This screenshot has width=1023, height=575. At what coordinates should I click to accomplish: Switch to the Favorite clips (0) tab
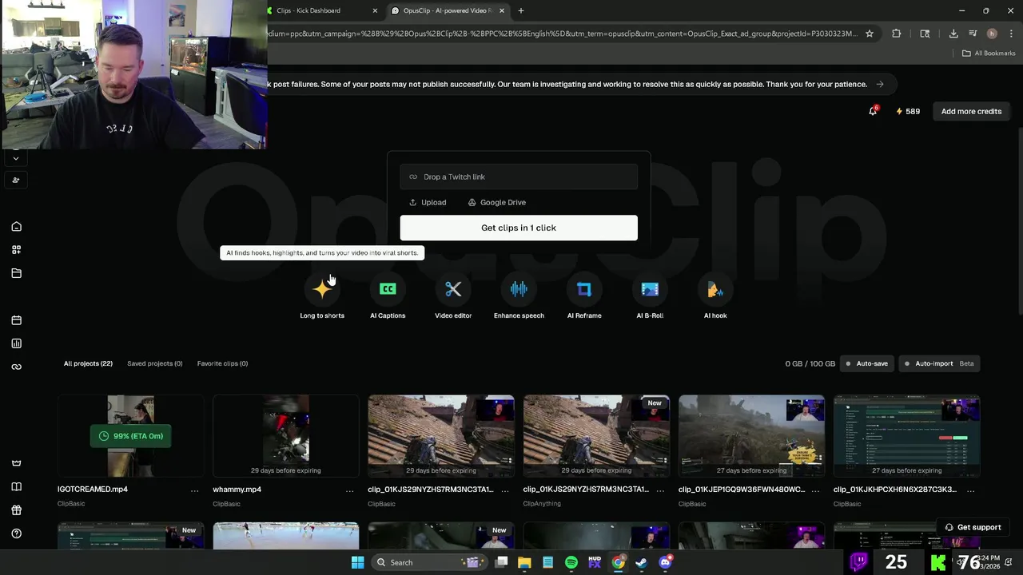click(222, 363)
